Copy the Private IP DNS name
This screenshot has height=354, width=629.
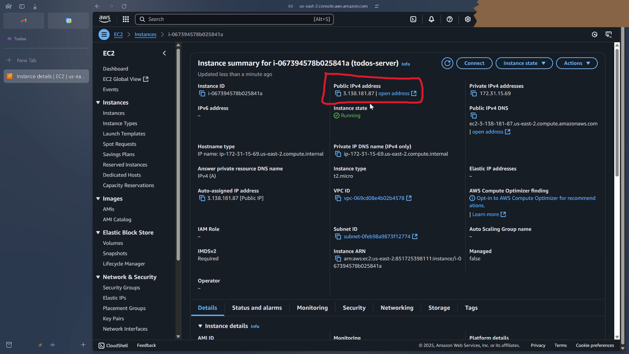tap(338, 154)
